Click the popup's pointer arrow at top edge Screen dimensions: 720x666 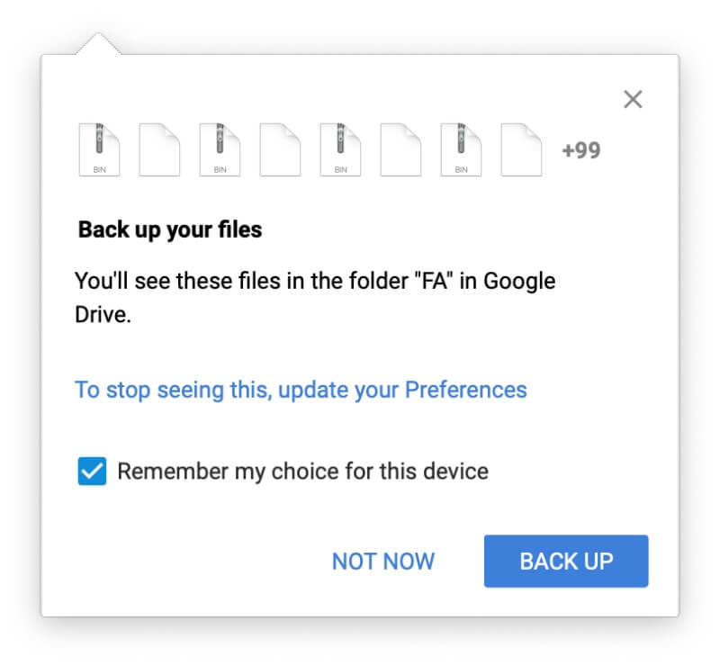[x=98, y=44]
